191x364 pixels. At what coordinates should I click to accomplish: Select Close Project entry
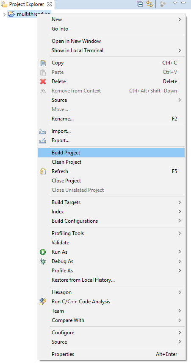pos(111,181)
